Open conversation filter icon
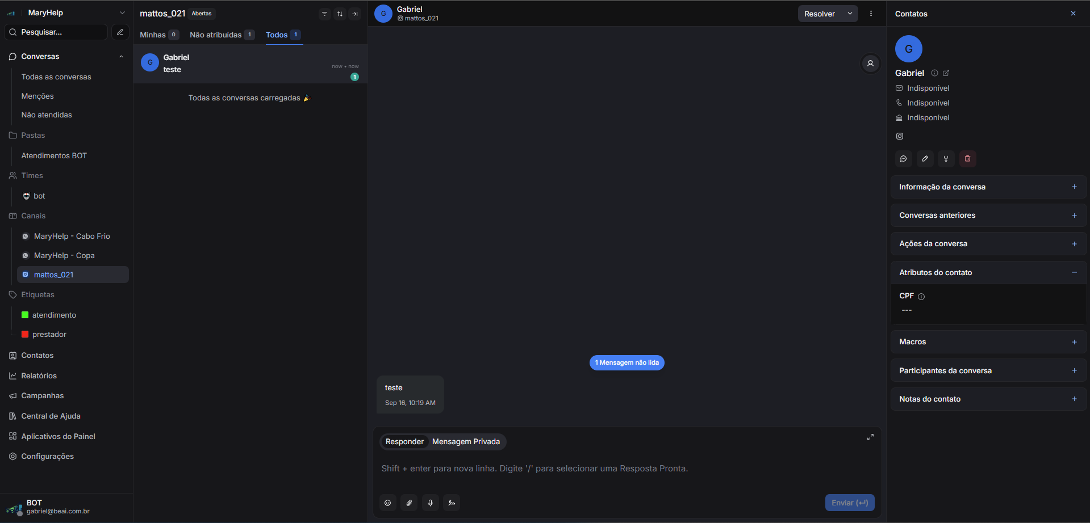Image resolution: width=1090 pixels, height=523 pixels. click(324, 14)
